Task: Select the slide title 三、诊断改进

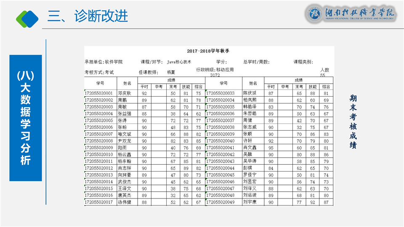Action: click(x=88, y=16)
